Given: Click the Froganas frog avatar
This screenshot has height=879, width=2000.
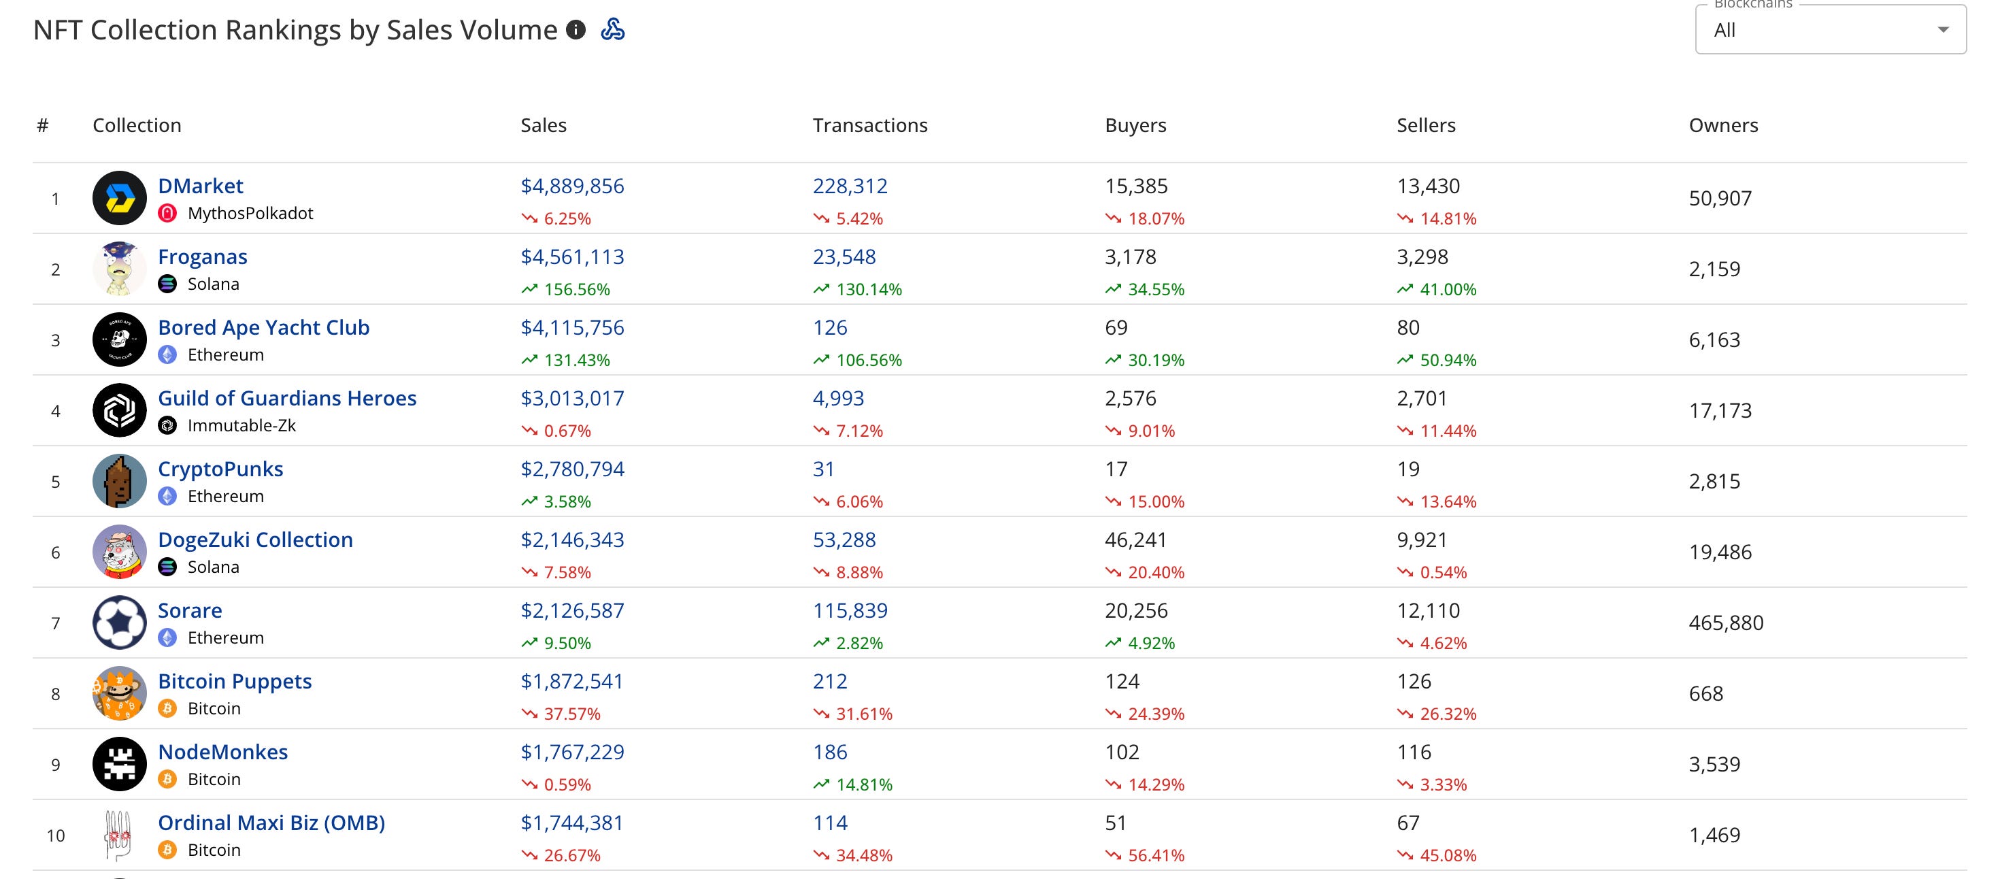Looking at the screenshot, I should coord(120,269).
